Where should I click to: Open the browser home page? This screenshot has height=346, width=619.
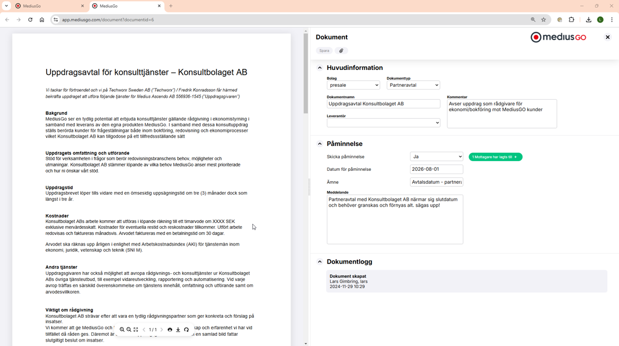(x=42, y=20)
